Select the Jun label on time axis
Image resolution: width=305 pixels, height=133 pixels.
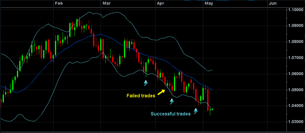coord(272,3)
